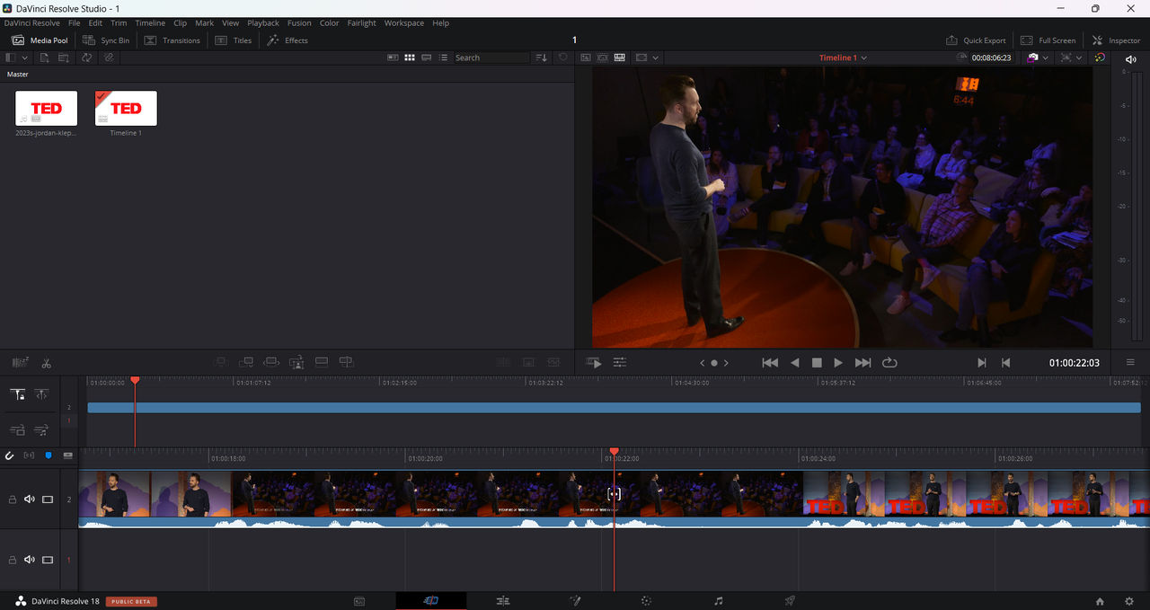Open the media pool sort dropdown
This screenshot has width=1150, height=610.
click(541, 57)
